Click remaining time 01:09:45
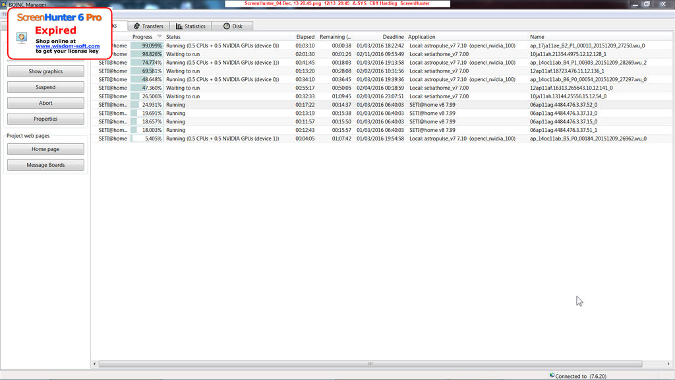Screen dimensions: 675x380 (341, 96)
